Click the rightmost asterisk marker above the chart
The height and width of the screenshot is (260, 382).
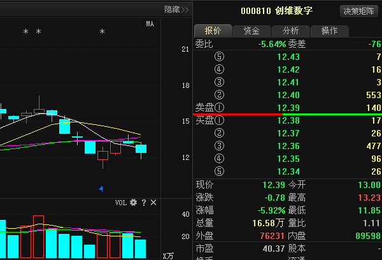(x=103, y=31)
